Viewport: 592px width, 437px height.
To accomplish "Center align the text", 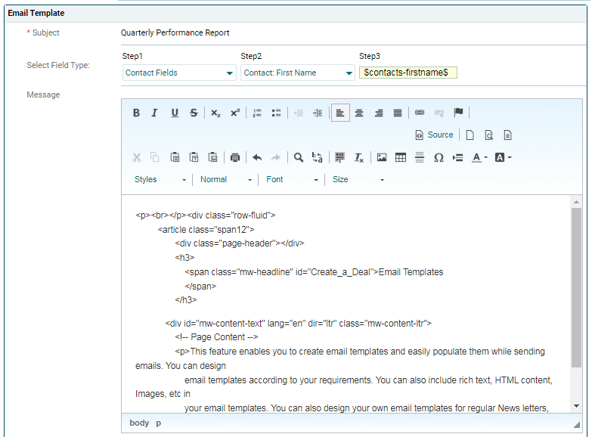I will [x=359, y=113].
